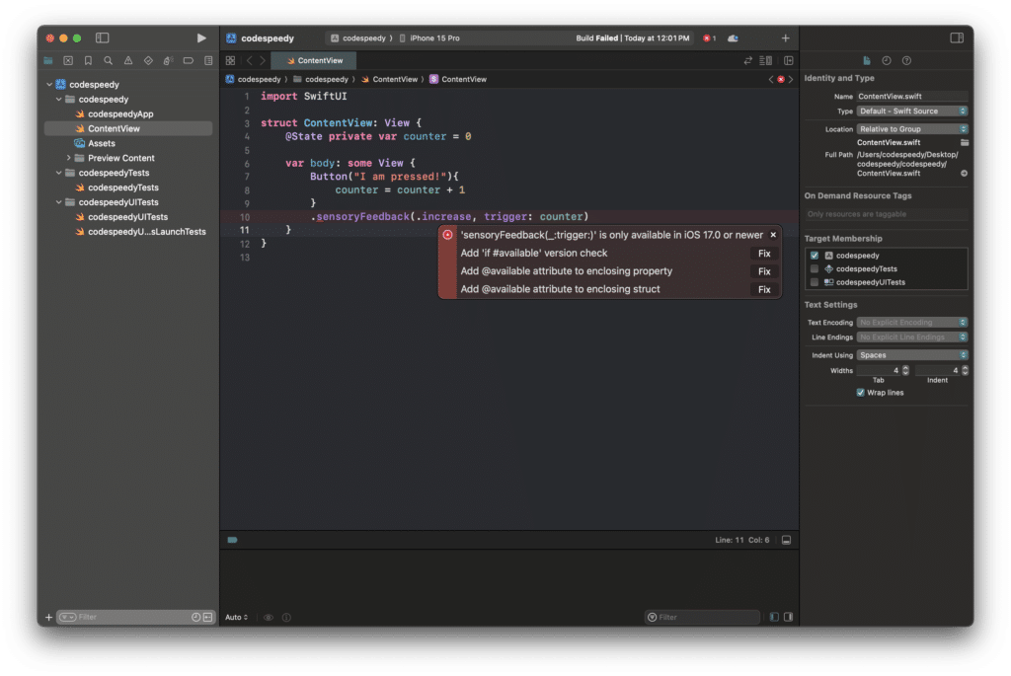The image size is (1011, 676).
Task: Open the Auto variables scope dropdown
Action: point(237,618)
